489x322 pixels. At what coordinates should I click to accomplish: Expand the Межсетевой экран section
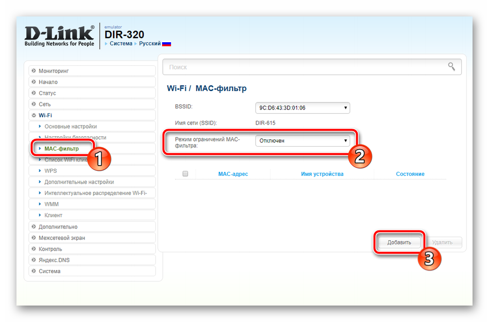[x=92, y=238]
